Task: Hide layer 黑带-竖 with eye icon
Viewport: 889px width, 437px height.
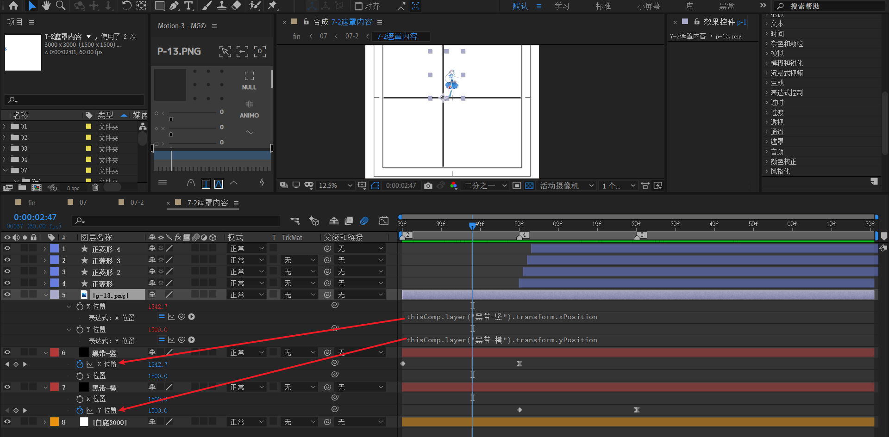Action: point(7,352)
